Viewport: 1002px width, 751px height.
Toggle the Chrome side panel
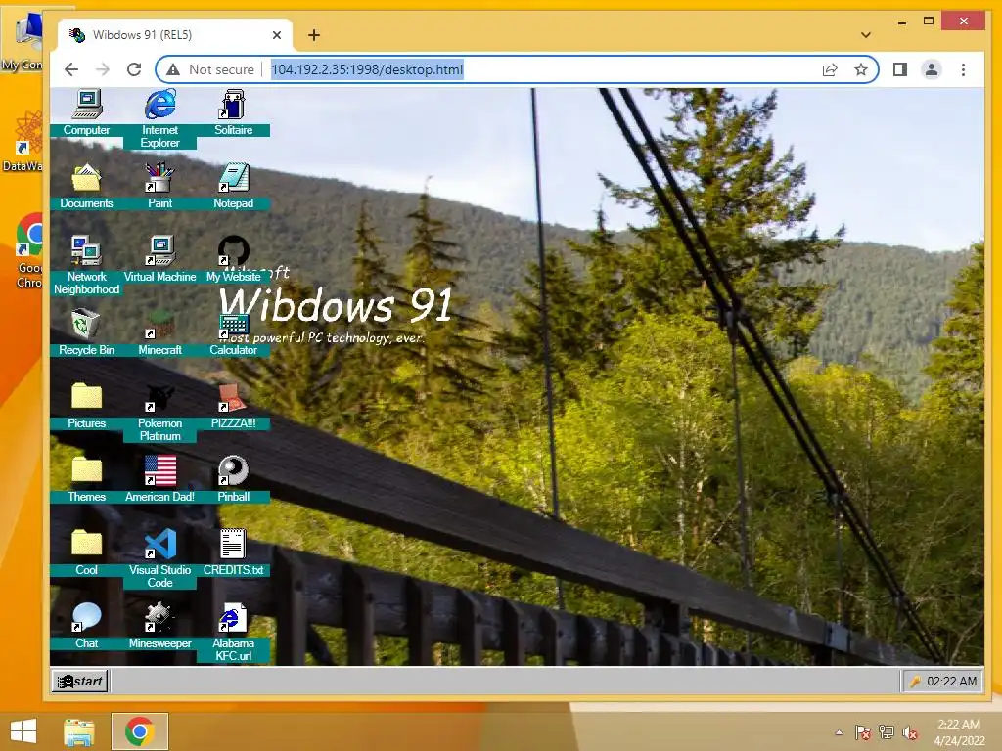[900, 69]
